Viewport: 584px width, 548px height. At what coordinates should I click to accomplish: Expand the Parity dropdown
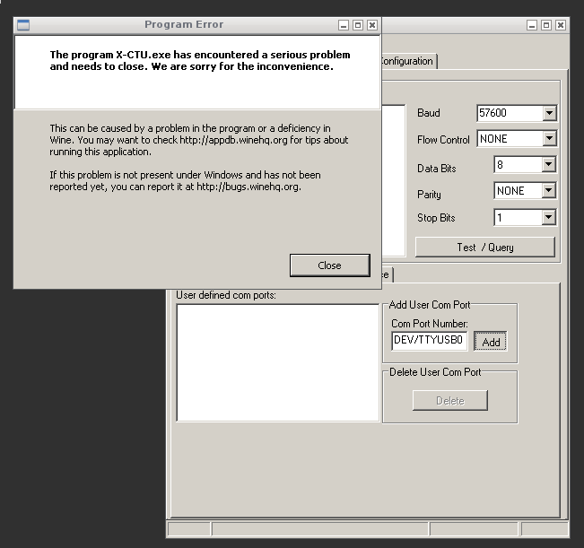pos(548,191)
